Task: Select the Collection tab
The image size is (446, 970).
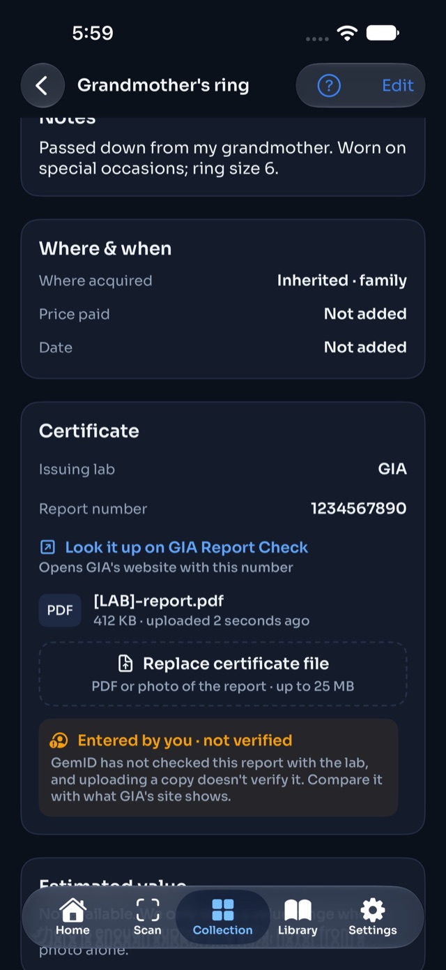Action: coord(223,916)
